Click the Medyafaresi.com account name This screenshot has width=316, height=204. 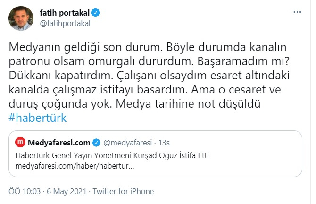(x=58, y=142)
